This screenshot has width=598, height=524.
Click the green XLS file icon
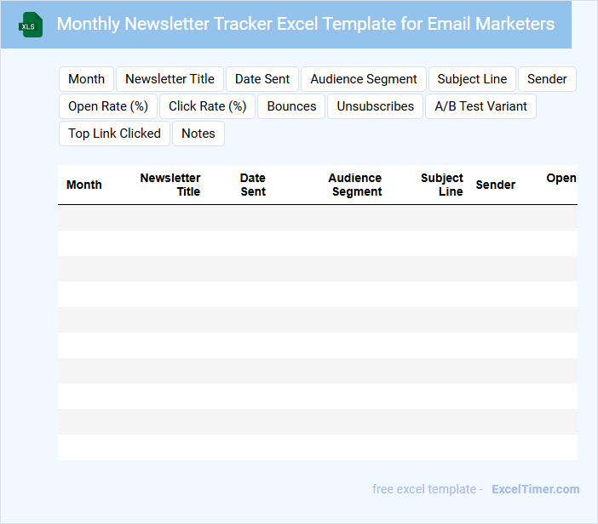pyautogui.click(x=30, y=25)
